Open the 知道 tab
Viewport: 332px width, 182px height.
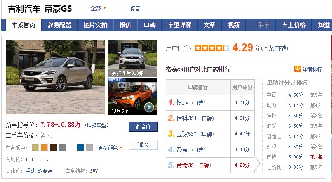(x=323, y=25)
